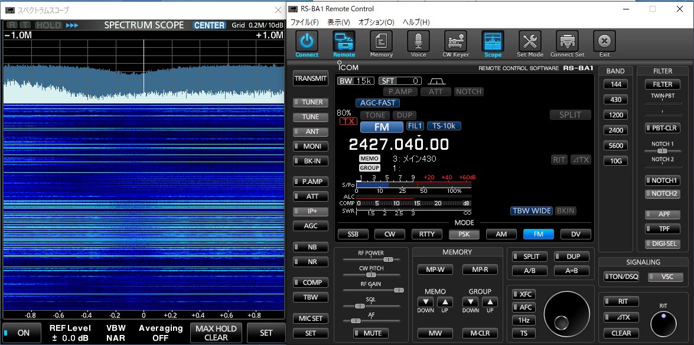
Task: Select PSK mode
Action: pos(464,234)
